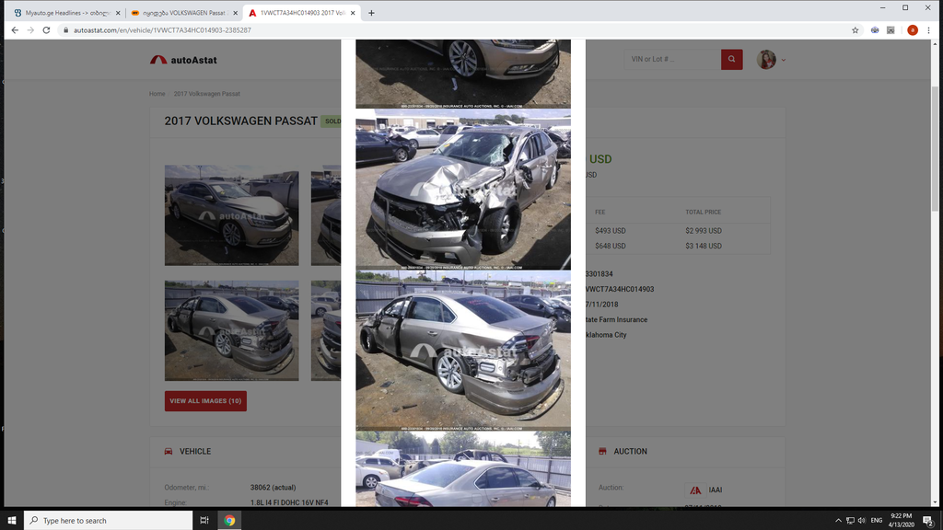Go to Home breadcrumb link
This screenshot has height=530, width=943.
coord(157,94)
